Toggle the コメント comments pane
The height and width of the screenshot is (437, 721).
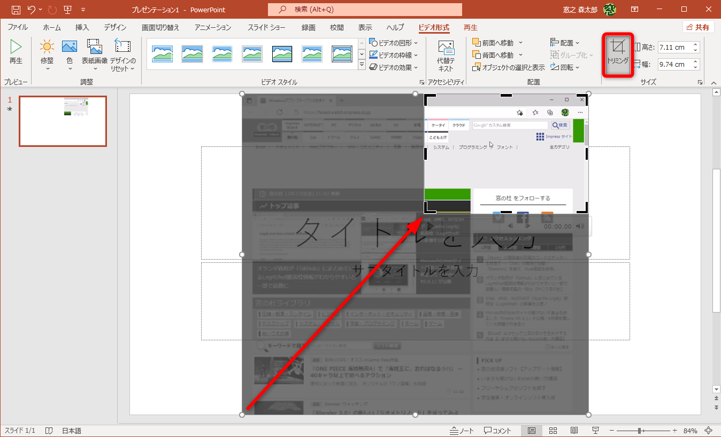tap(498, 431)
